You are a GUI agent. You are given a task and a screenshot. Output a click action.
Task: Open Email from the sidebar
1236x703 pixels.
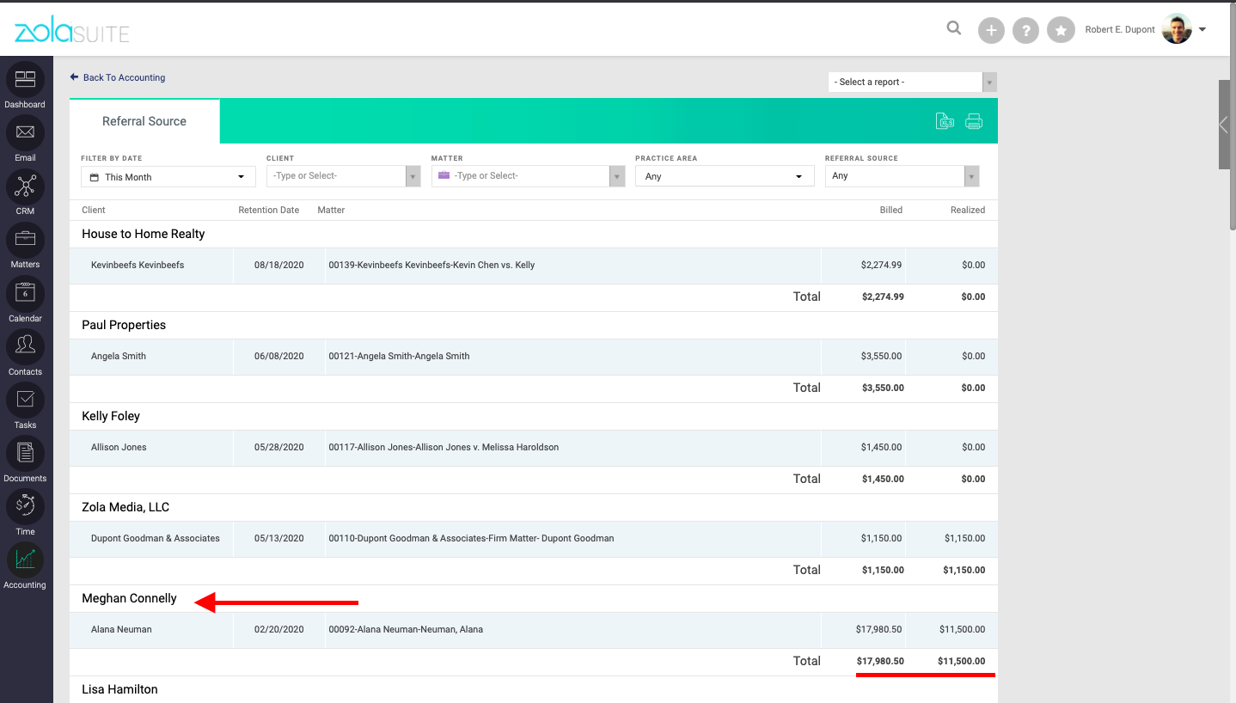point(25,133)
